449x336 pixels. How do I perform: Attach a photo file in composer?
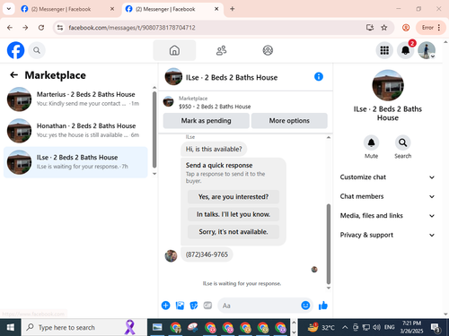click(x=180, y=306)
